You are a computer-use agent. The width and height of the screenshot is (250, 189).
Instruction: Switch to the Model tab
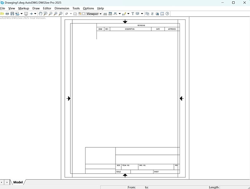(x=18, y=182)
